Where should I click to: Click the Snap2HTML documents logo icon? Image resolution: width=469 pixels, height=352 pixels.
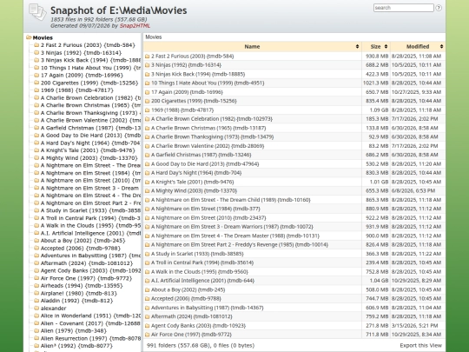coord(37,12)
